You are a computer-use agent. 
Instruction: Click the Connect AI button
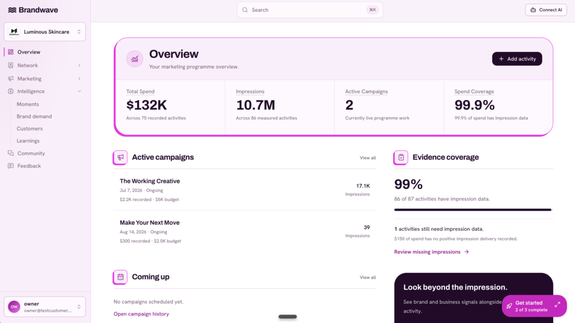tap(546, 10)
